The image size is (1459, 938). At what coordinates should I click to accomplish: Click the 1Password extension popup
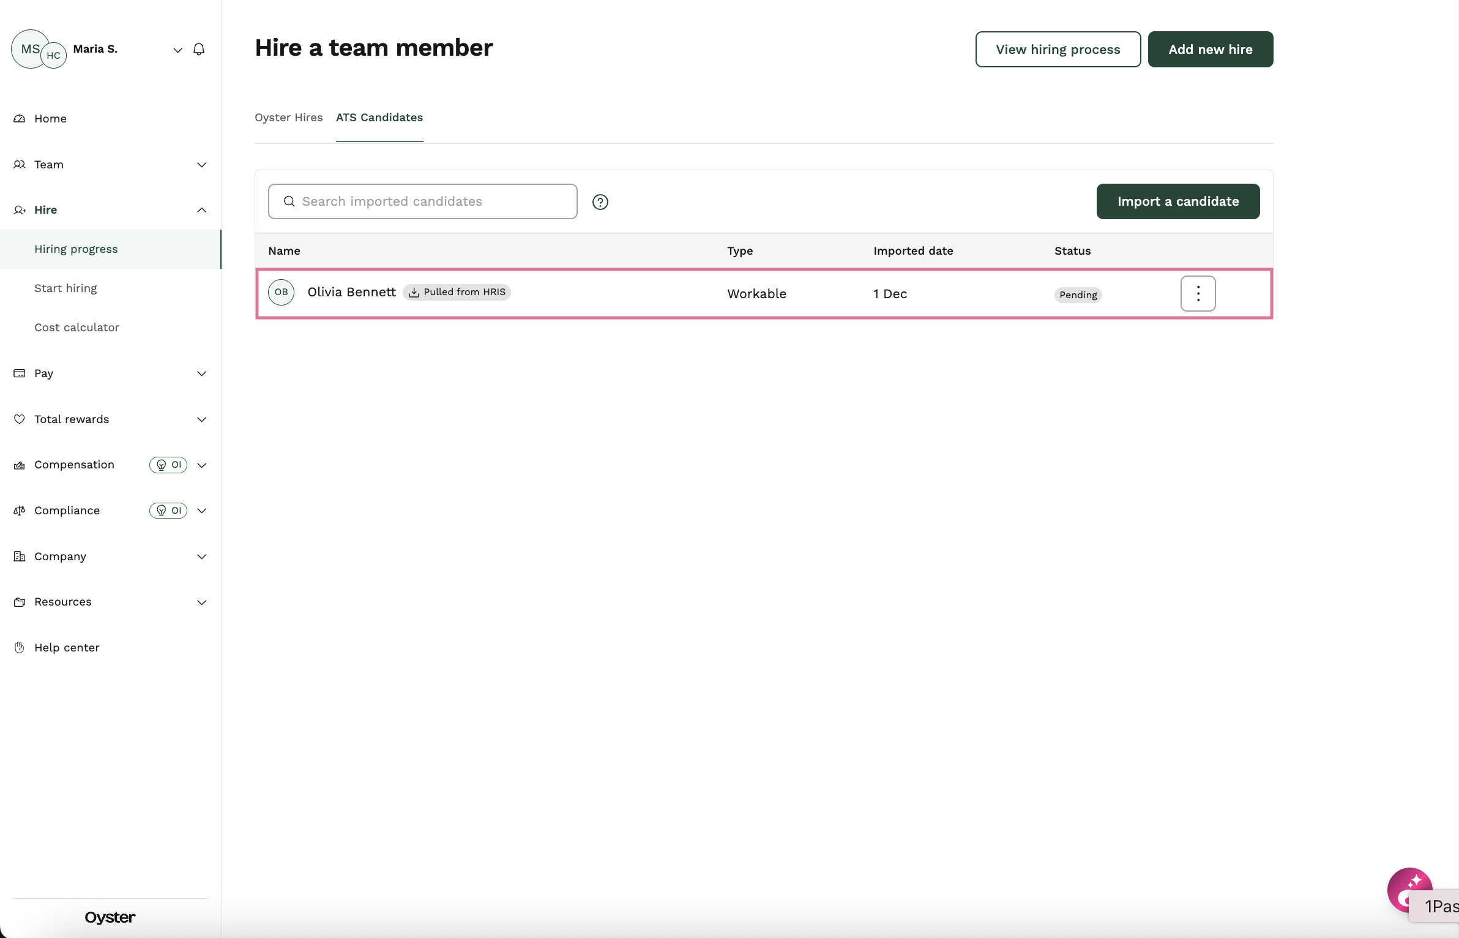1434,906
